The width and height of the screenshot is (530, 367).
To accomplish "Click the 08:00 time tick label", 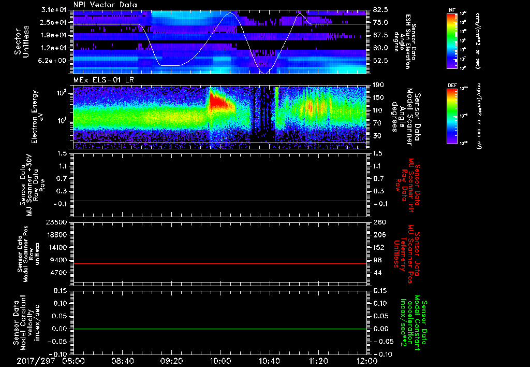I will point(73,361).
